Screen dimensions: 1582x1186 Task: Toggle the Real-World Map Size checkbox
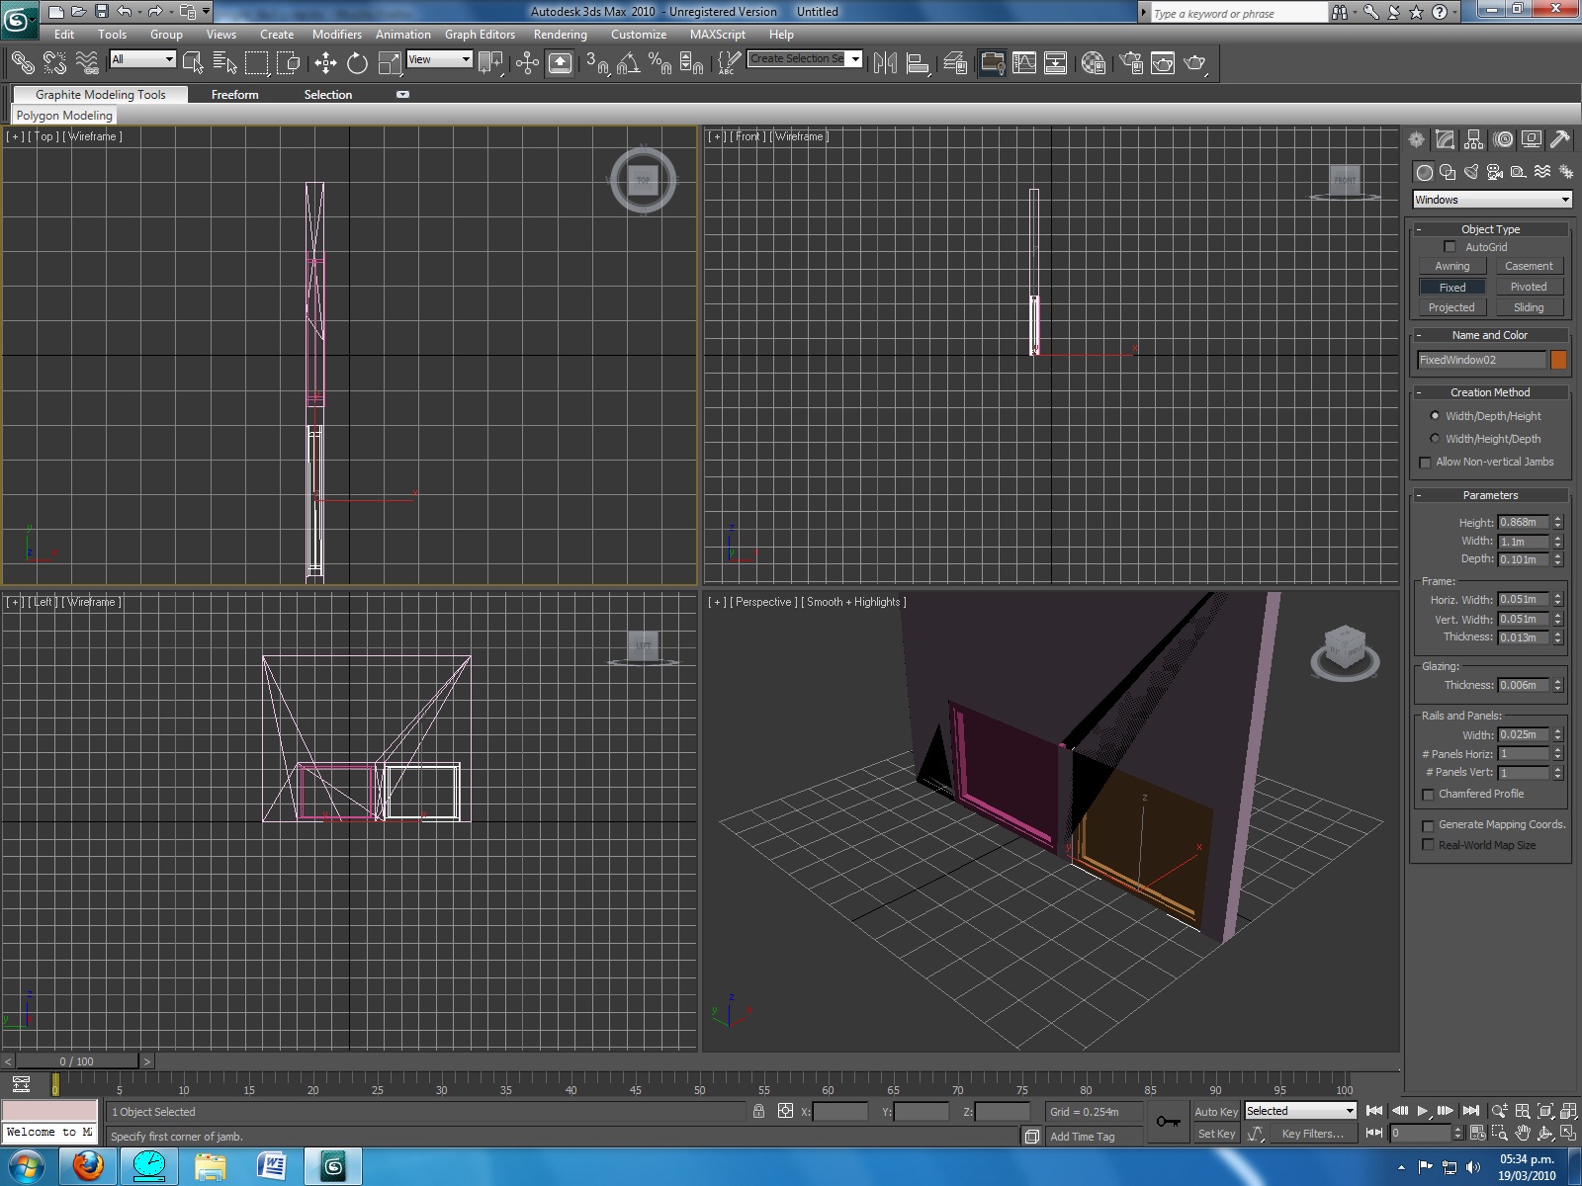tap(1428, 845)
